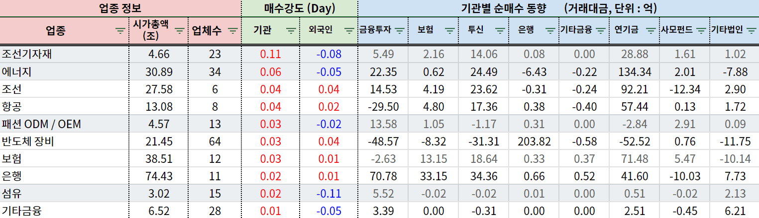
Task: Click the 기관별 순매수 동향 header
Action: [x=557, y=8]
